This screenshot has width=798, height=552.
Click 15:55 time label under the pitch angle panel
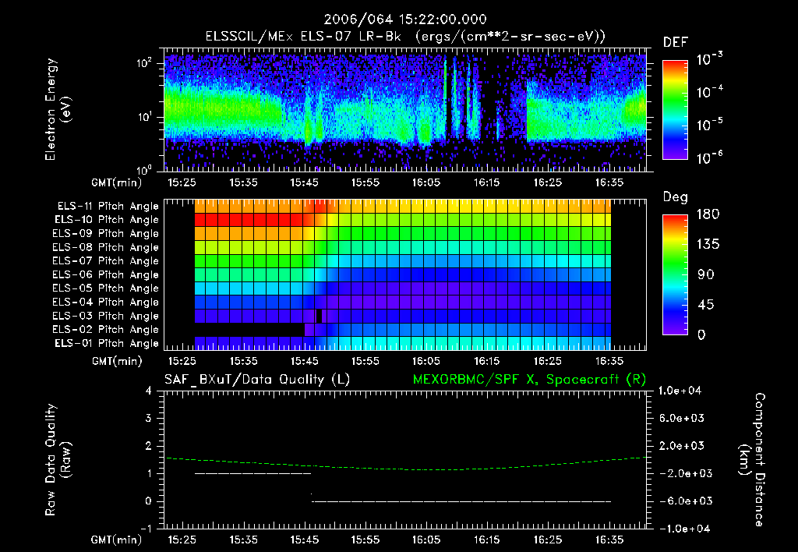click(x=365, y=361)
